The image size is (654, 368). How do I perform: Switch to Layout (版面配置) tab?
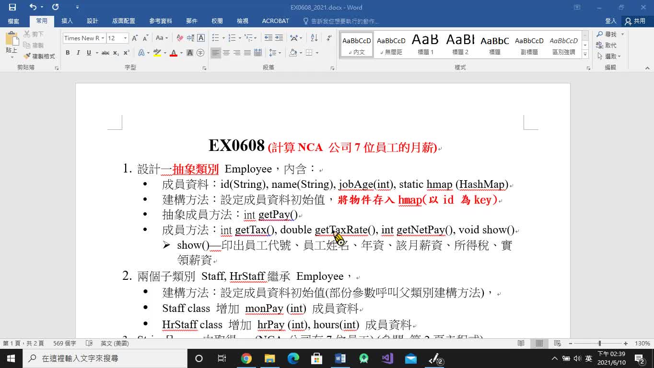(x=124, y=21)
